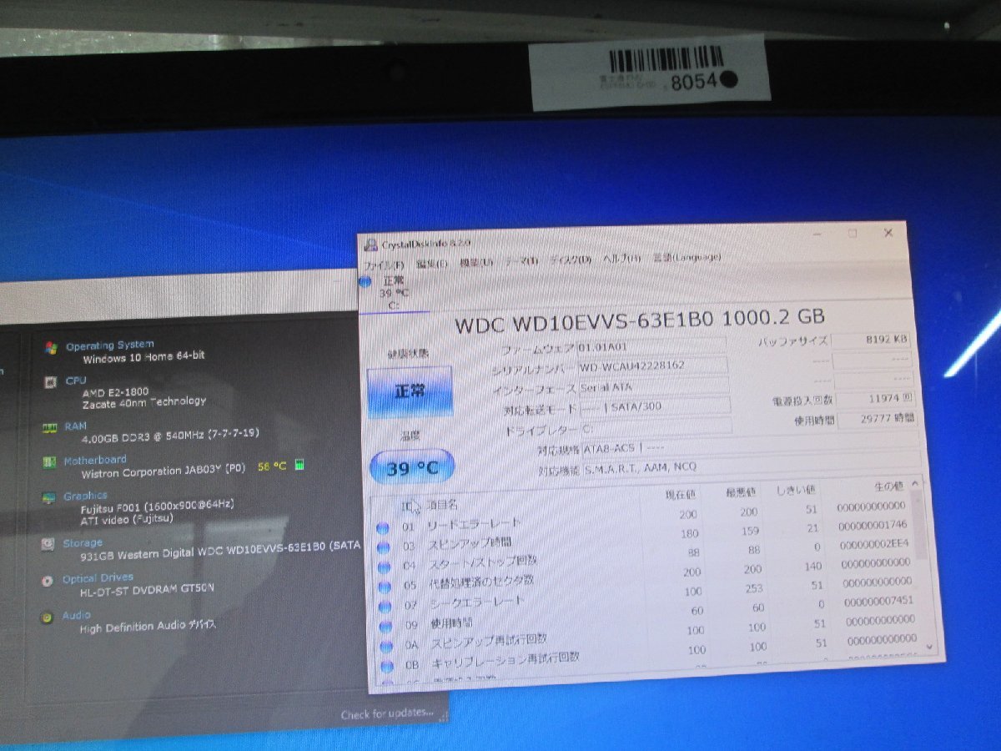Click the Operating System icon in Speccy
Viewport: 1001px width, 751px height.
(52, 347)
